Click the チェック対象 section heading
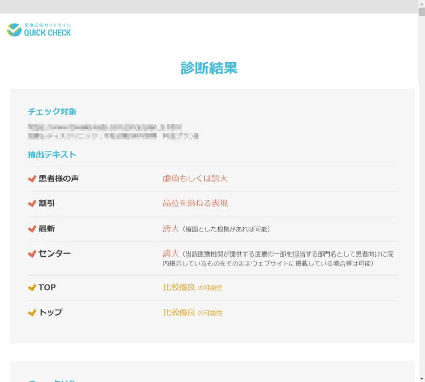Image resolution: width=425 pixels, height=382 pixels. pos(52,112)
